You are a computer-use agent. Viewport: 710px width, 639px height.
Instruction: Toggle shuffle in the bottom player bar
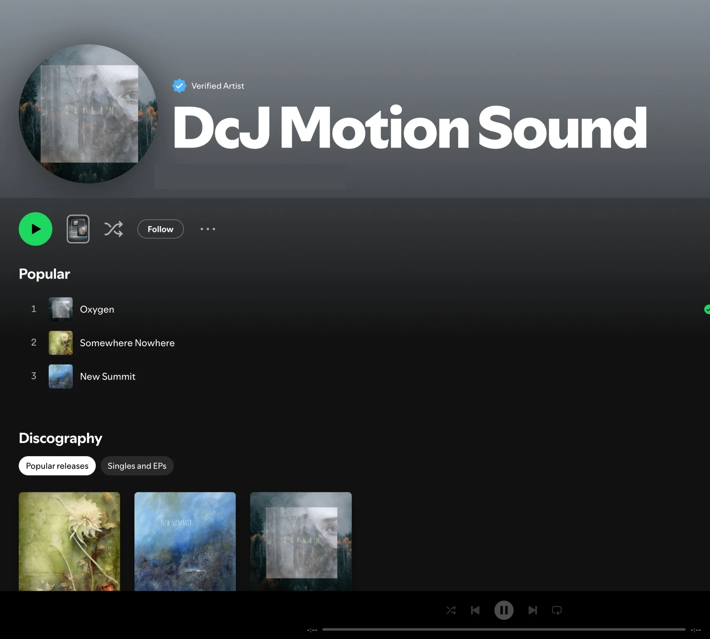[451, 610]
